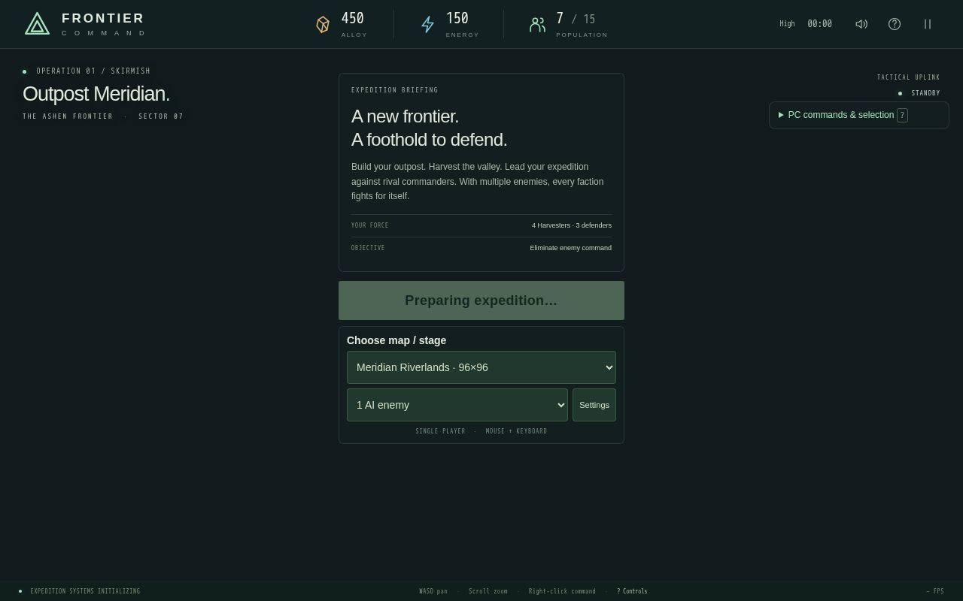Viewport: 963px width, 601px height.
Task: Click the Frontier Command triangle logo
Action: 37,24
